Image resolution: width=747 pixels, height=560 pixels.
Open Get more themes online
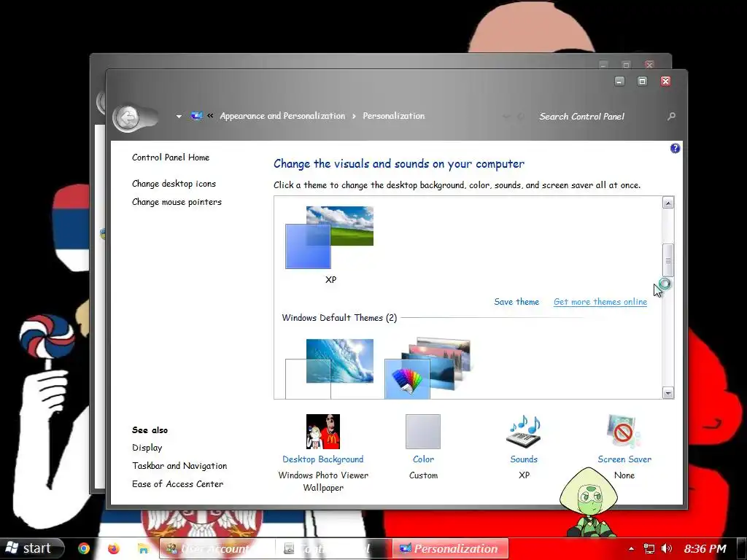point(600,302)
